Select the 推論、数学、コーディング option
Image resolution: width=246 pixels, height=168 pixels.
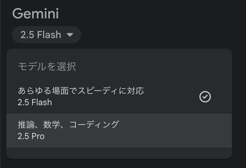coord(68,125)
